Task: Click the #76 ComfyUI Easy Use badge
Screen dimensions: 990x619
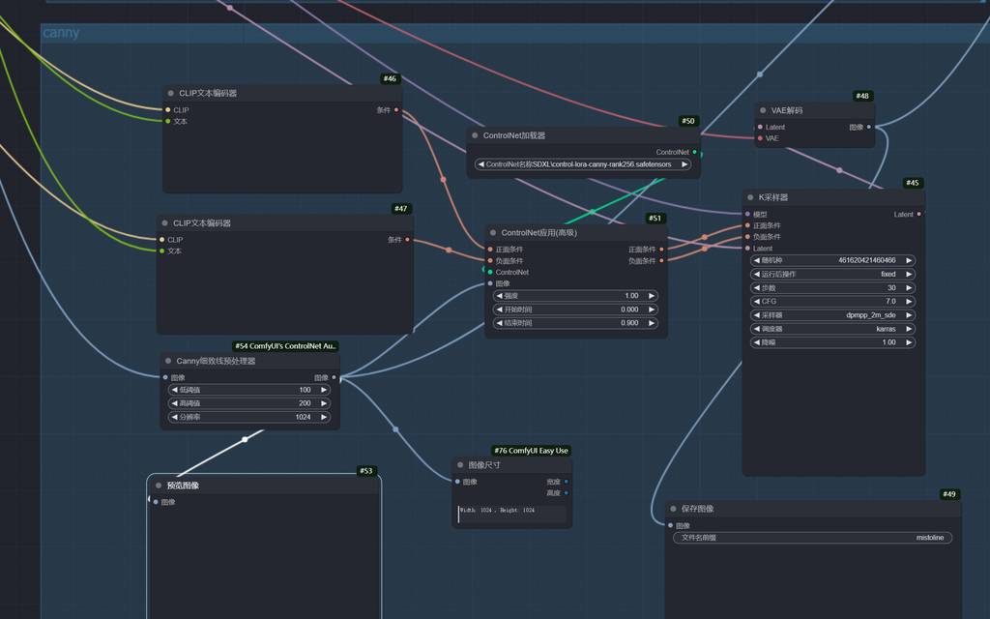Action: point(531,451)
